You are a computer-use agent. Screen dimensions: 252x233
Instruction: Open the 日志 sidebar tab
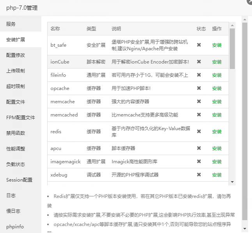[x=21, y=195]
